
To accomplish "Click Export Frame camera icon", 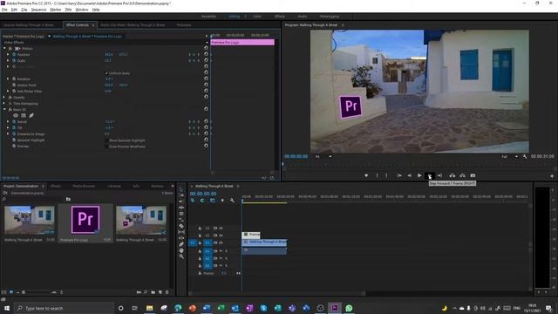I will click(x=473, y=175).
